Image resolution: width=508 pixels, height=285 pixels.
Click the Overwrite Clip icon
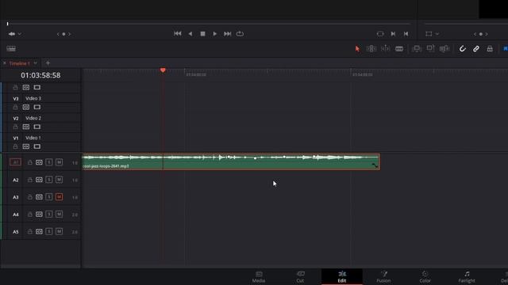430,49
